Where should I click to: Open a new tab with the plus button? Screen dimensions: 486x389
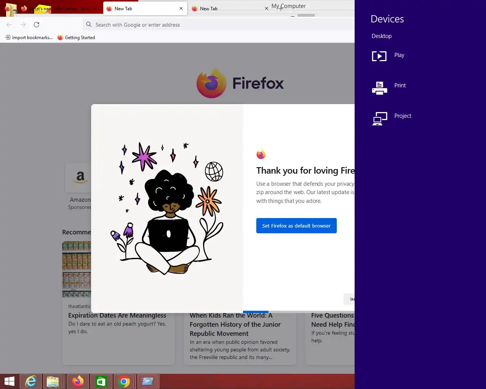tap(281, 8)
